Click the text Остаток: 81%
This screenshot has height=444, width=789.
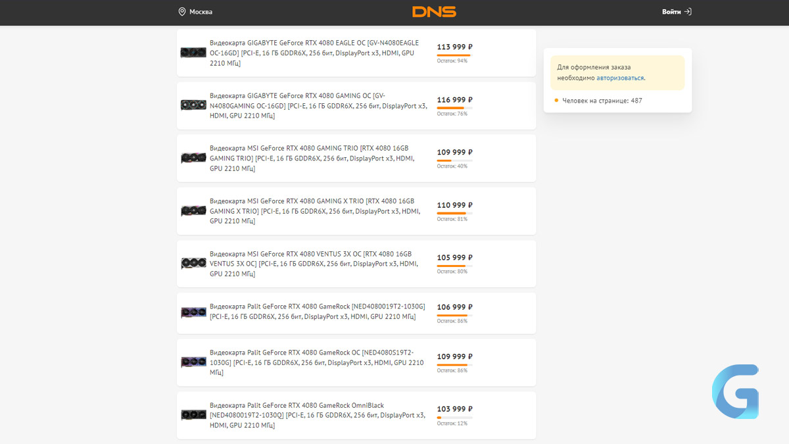452,219
